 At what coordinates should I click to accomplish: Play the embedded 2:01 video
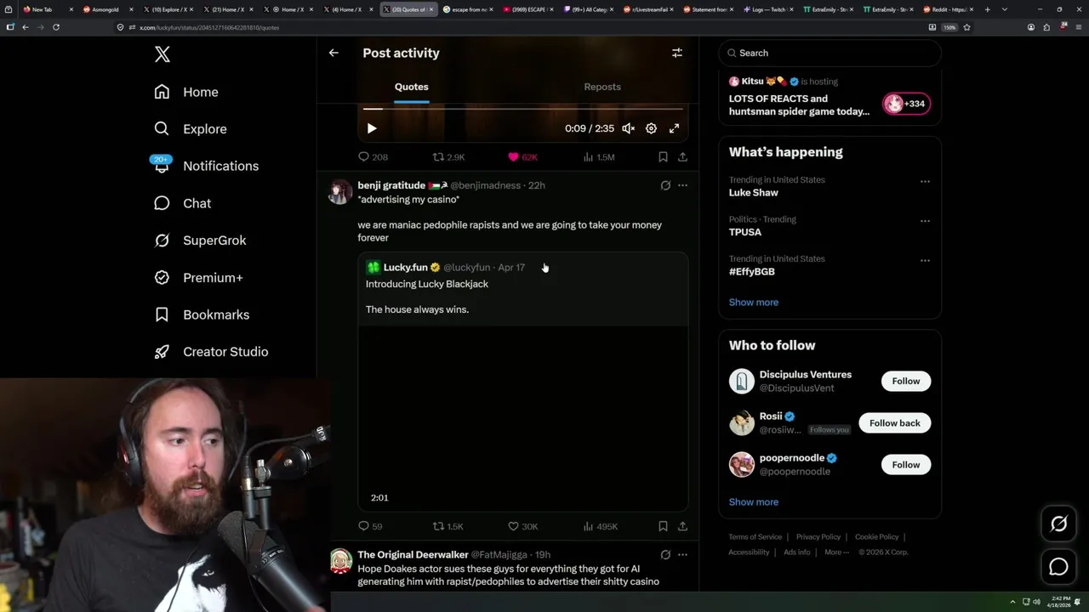pyautogui.click(x=522, y=418)
